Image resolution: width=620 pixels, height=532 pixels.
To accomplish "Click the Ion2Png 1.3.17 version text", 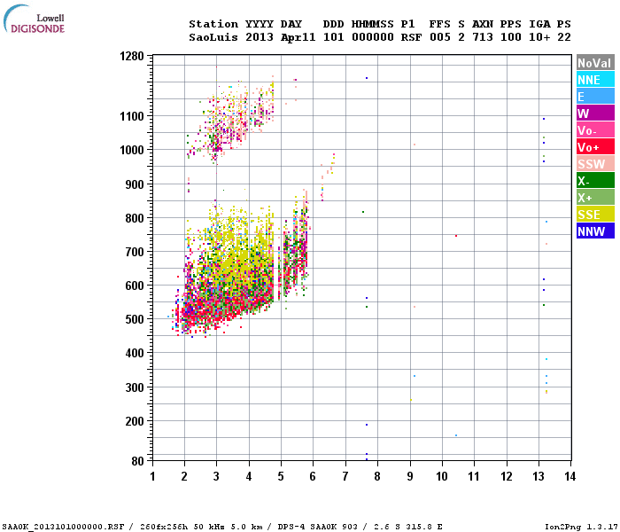I will (581, 527).
